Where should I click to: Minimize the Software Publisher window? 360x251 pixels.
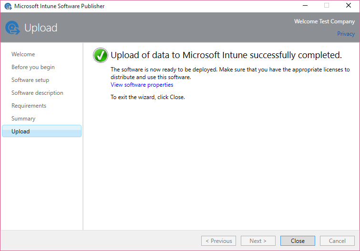point(305,6)
